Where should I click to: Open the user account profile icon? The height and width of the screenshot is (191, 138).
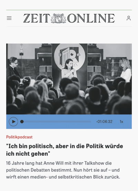coord(129,18)
